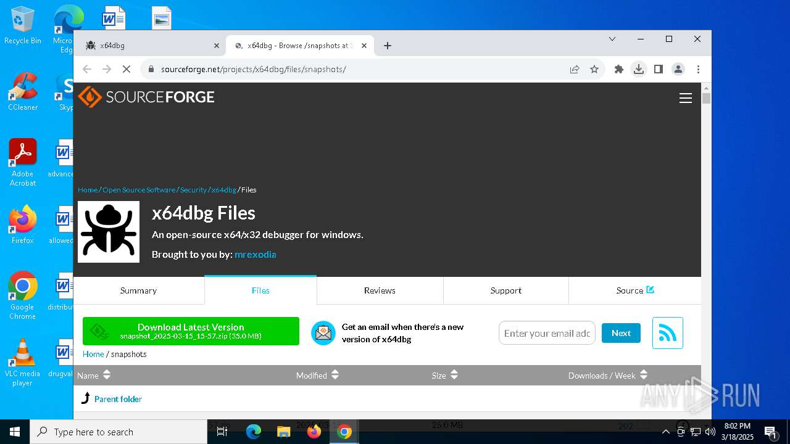Open the Windows Start button
Image resolution: width=790 pixels, height=444 pixels.
coord(15,432)
